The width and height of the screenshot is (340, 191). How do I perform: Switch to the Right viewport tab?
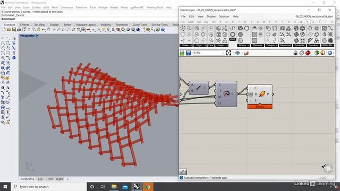point(59,179)
